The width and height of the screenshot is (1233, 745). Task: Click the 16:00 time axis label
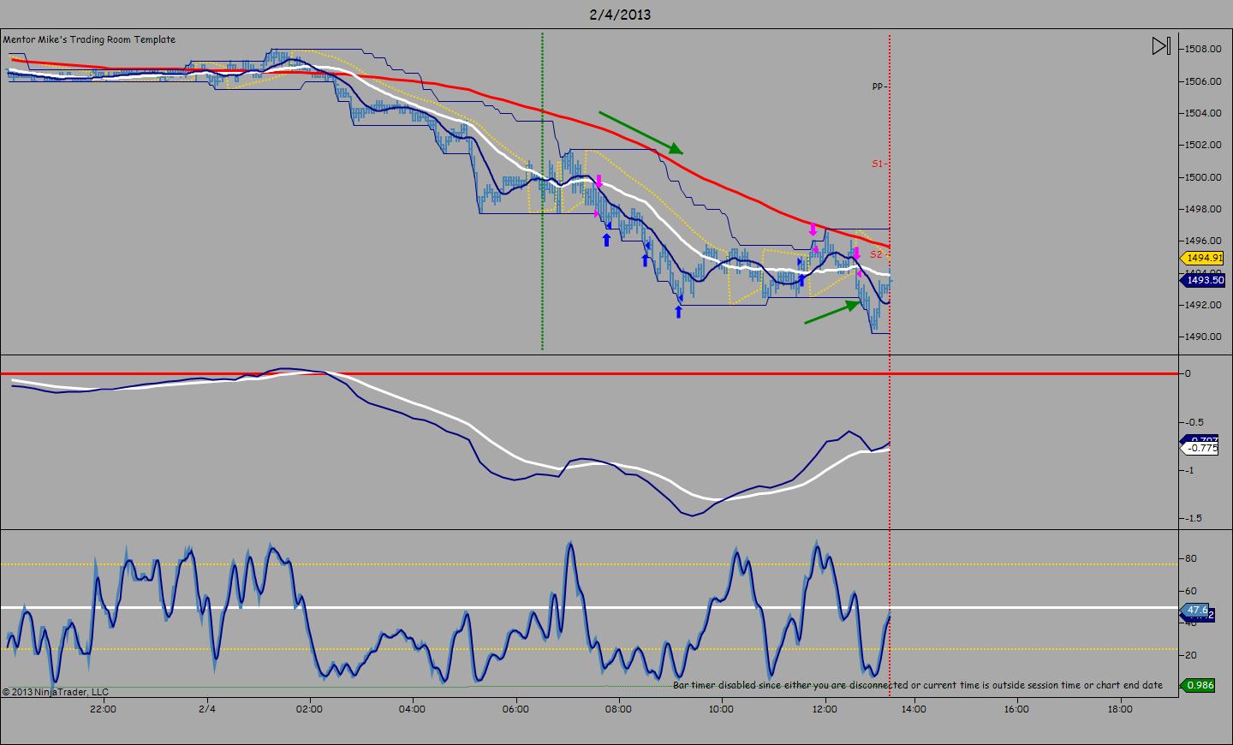pos(1016,709)
